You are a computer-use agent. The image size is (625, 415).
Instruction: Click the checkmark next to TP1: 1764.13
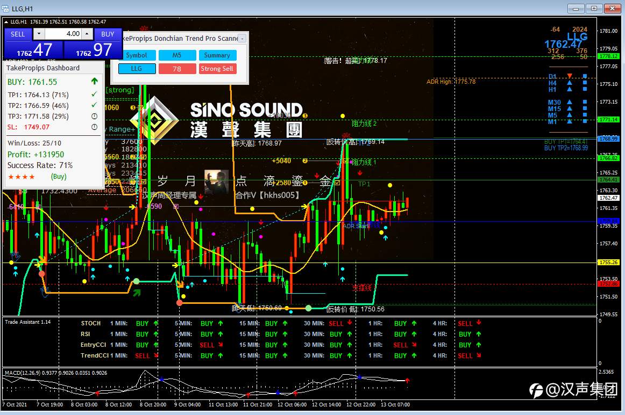tap(94, 94)
